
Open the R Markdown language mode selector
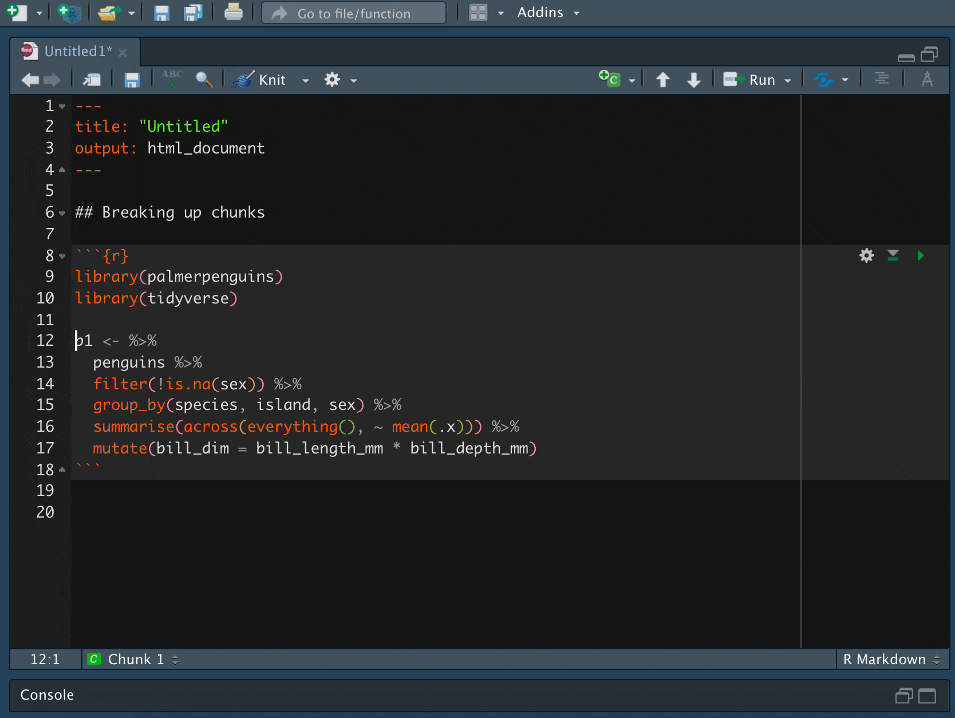click(890, 659)
